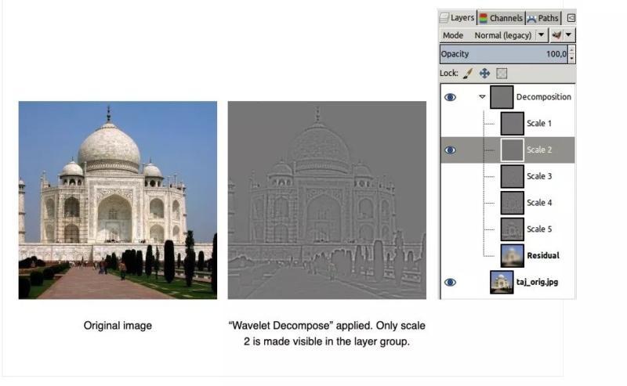Switch to the Channels tab
Image resolution: width=627 pixels, height=386 pixels.
pyautogui.click(x=501, y=18)
